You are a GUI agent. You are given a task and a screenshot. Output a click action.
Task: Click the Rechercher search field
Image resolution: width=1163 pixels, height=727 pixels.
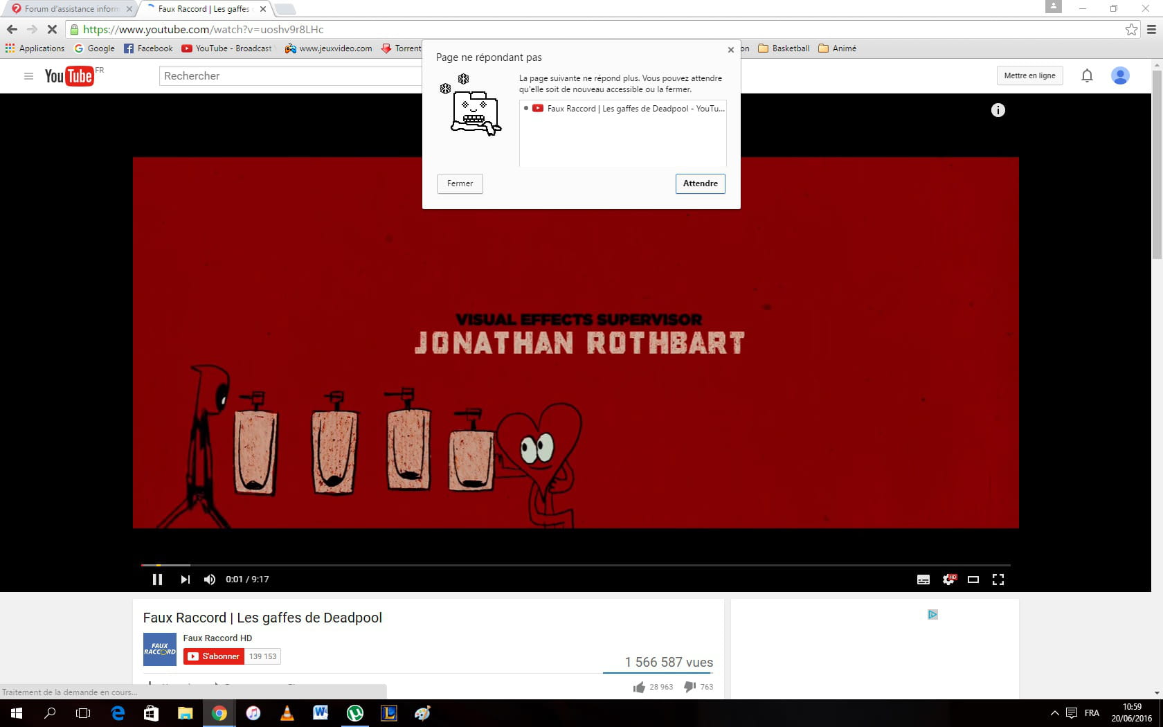tap(291, 76)
